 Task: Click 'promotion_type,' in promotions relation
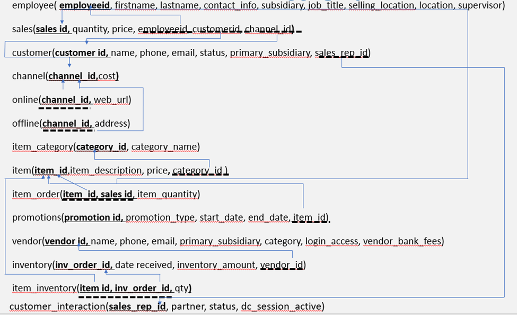point(161,218)
